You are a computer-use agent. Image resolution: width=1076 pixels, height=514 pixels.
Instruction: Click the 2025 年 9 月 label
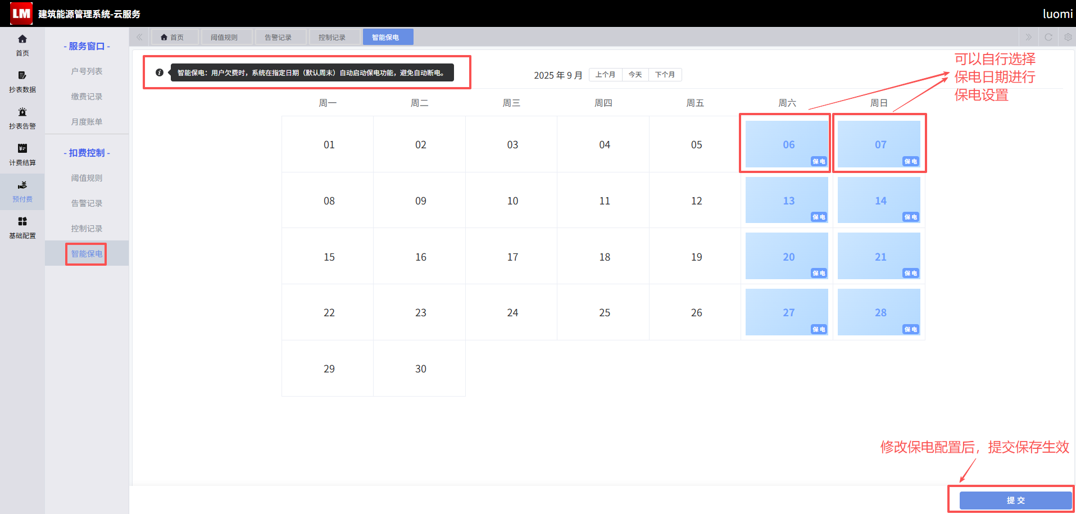click(558, 75)
